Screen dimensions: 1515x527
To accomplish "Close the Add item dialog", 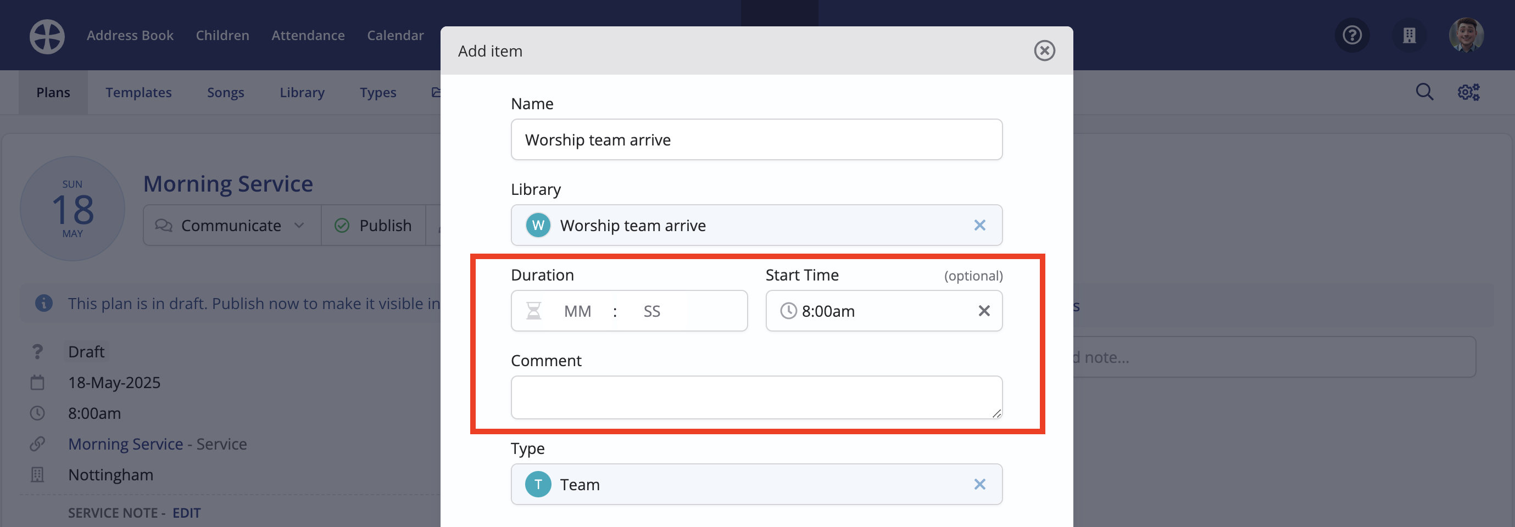I will (x=1044, y=51).
